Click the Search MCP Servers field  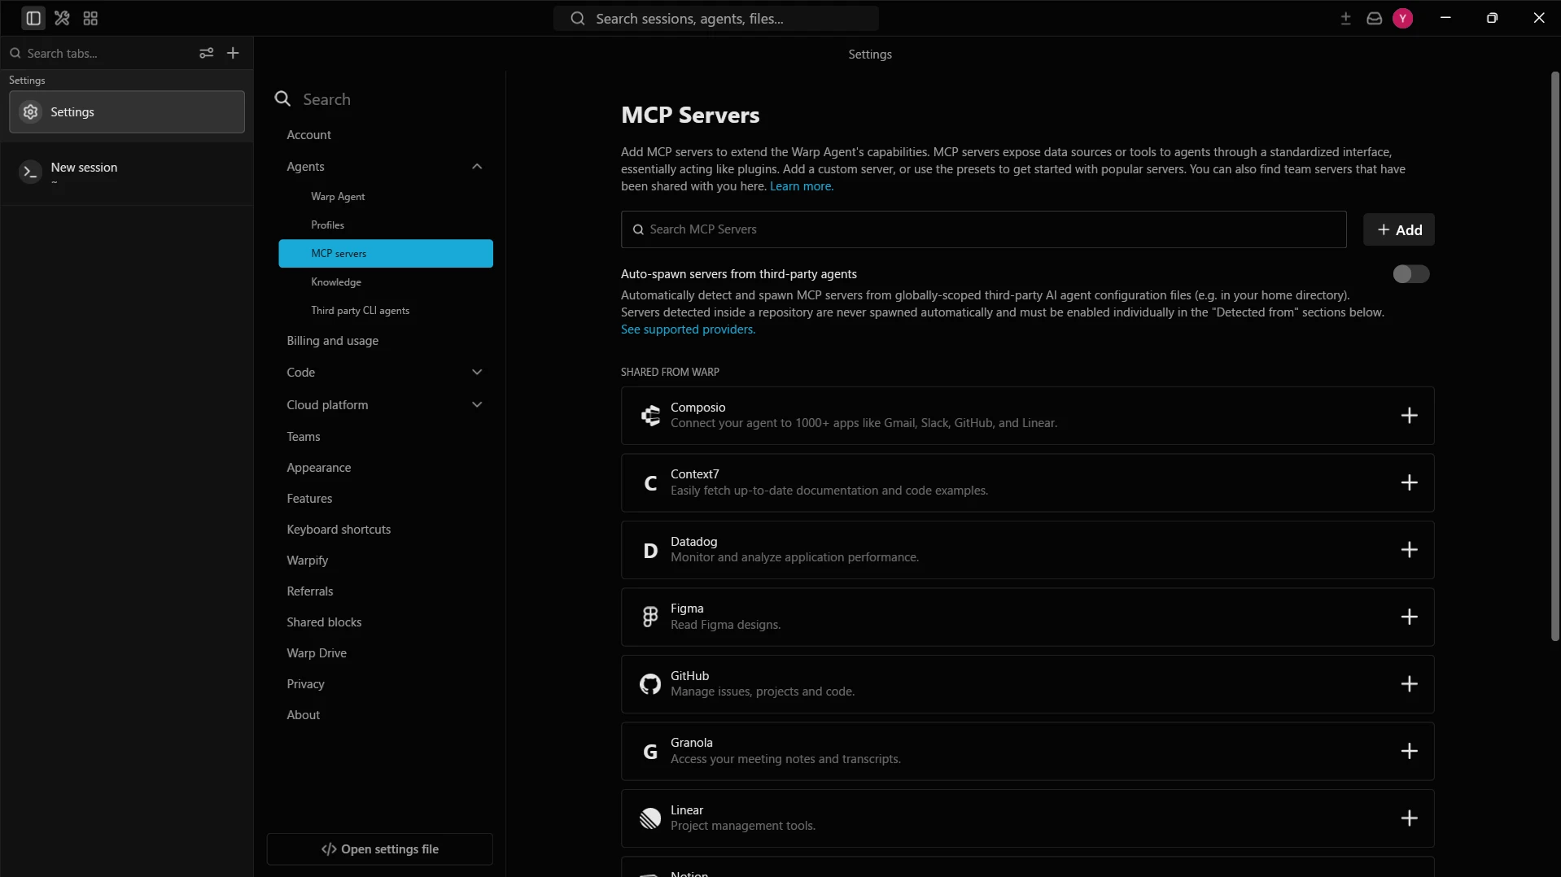point(983,229)
